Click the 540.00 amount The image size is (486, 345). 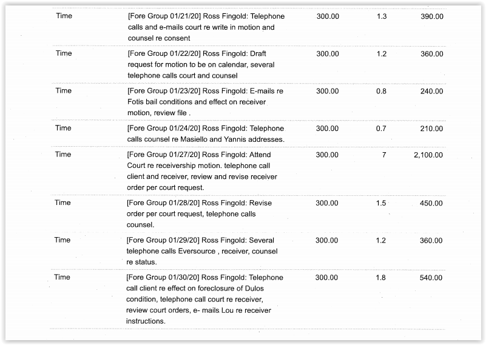431,278
